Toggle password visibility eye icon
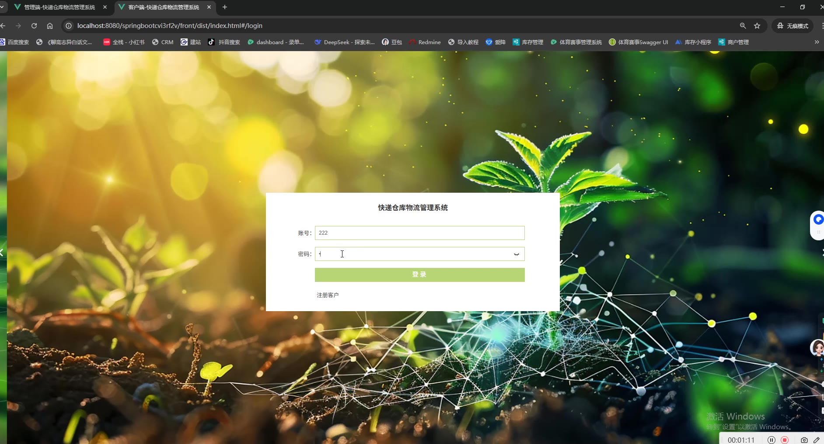This screenshot has width=824, height=444. (517, 254)
